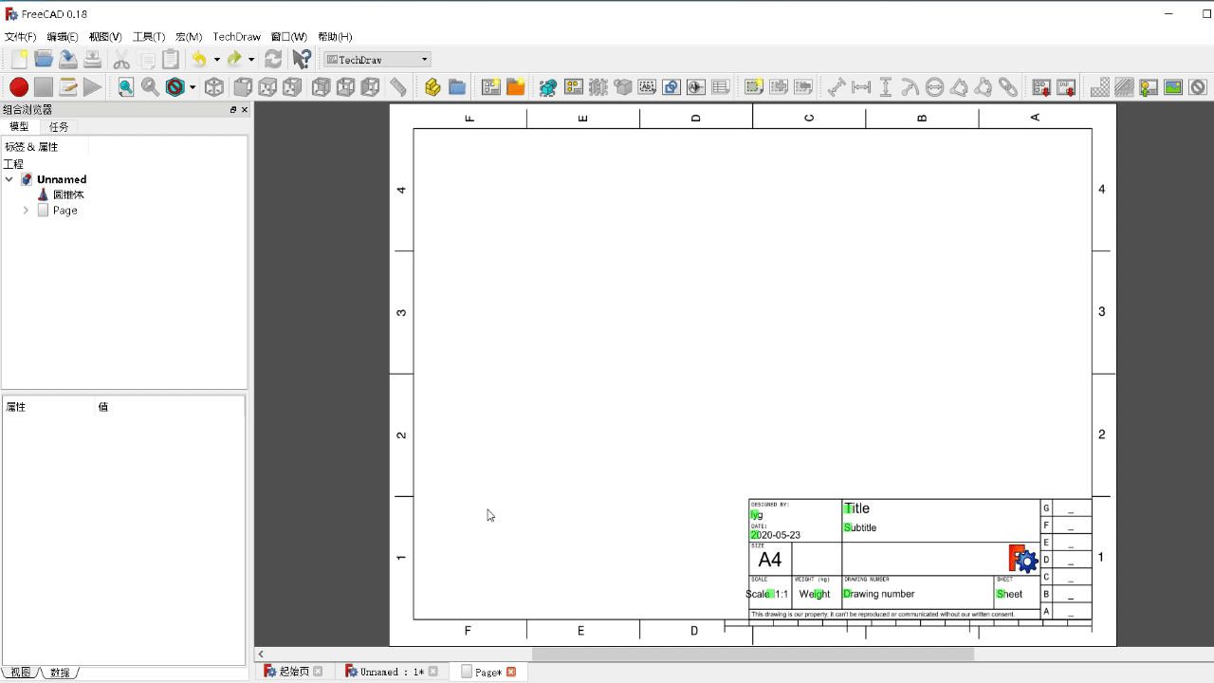
Task: Add a length dimension
Action: [x=837, y=87]
